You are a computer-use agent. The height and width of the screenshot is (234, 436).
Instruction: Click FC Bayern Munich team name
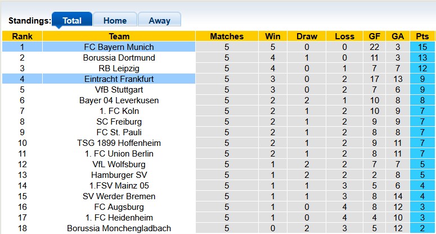click(119, 47)
